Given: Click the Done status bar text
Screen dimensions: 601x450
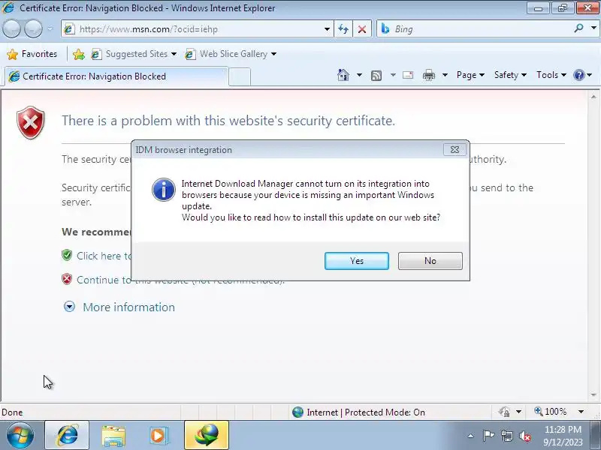Looking at the screenshot, I should 12,412.
